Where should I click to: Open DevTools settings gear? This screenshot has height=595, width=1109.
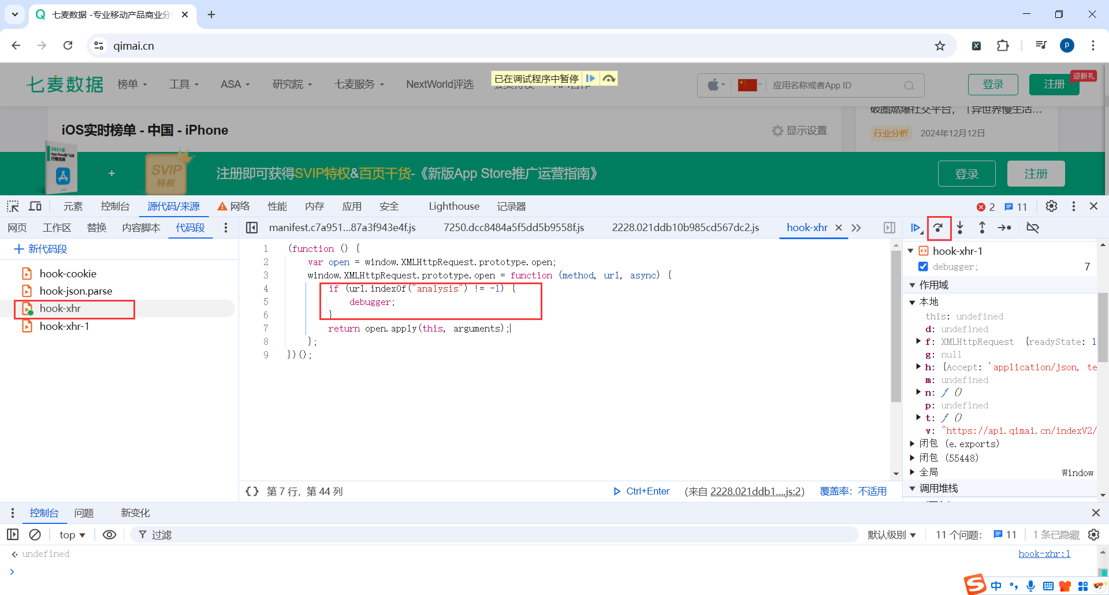coord(1051,206)
